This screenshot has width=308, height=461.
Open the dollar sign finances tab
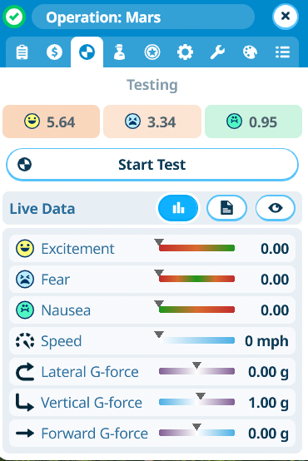54,52
